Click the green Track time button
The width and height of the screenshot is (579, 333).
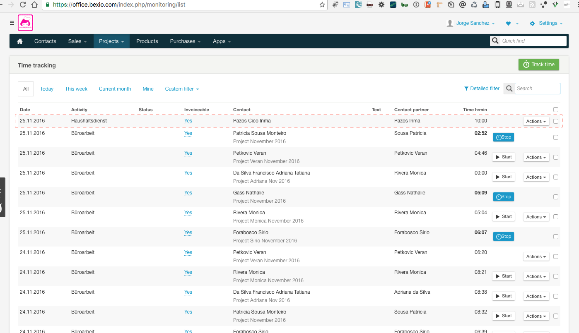[x=538, y=65]
